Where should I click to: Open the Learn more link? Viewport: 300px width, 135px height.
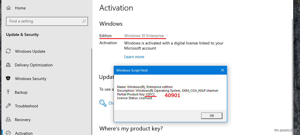pyautogui.click(x=134, y=57)
